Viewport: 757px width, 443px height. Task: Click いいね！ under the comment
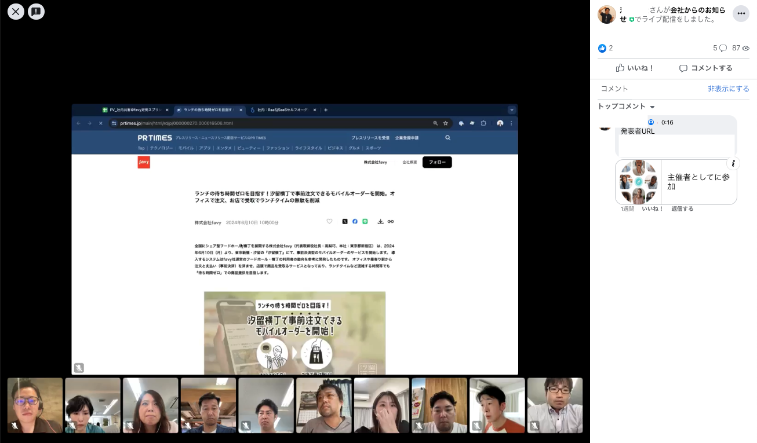(652, 208)
